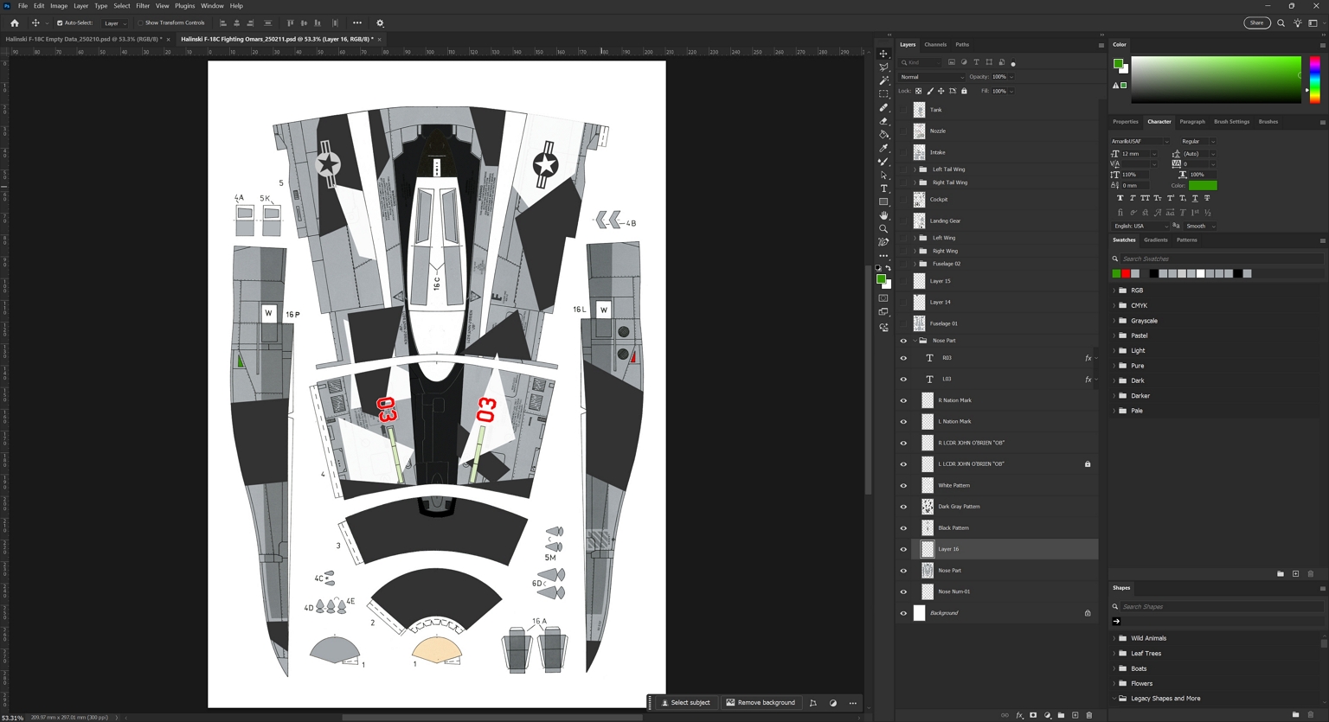
Task: Pick the red swatch in Swatches
Action: click(1126, 273)
